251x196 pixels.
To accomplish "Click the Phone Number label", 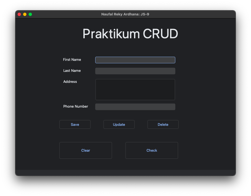I will click(76, 106).
